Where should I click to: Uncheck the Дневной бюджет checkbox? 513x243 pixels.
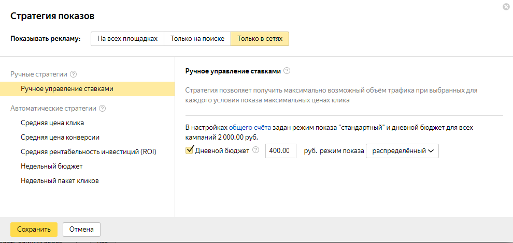coord(189,150)
